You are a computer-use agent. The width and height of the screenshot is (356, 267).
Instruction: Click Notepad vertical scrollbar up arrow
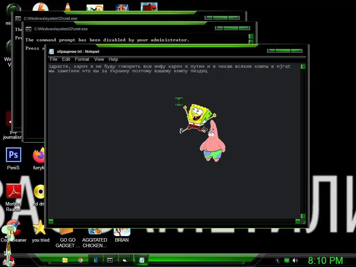tap(303, 66)
